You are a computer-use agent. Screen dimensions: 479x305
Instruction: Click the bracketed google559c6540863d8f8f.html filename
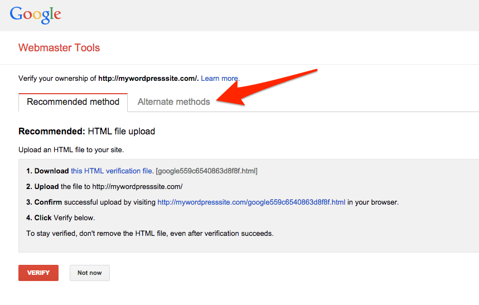click(206, 171)
